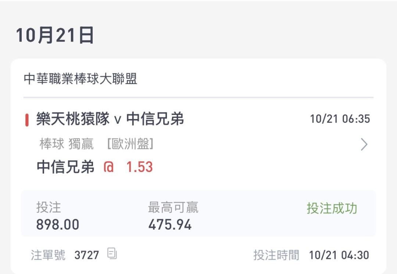This screenshot has width=397, height=274.
Task: Tap the 棒球 獨贏 bet type text
Action: 67,144
